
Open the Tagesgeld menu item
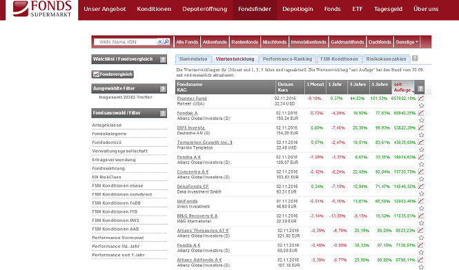tap(388, 9)
